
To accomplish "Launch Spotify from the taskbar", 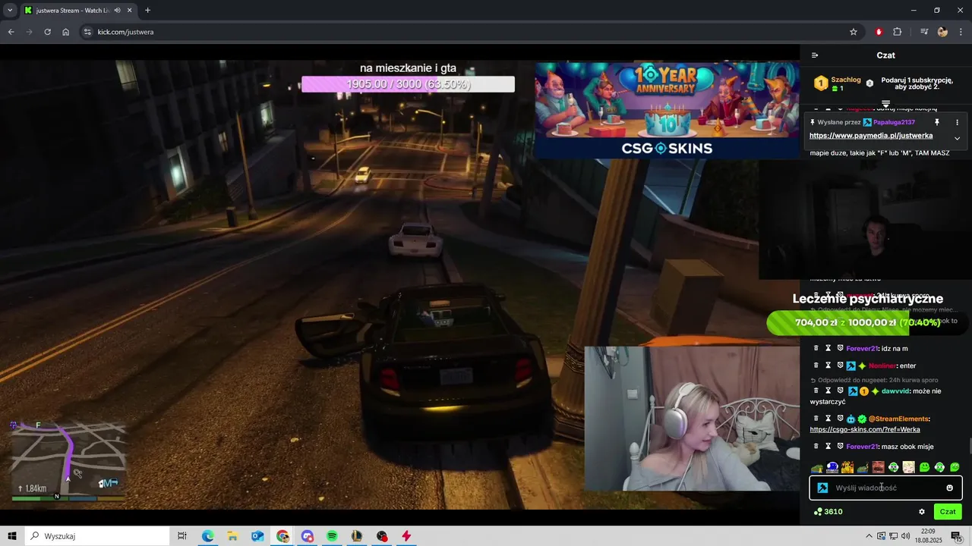I will (x=332, y=536).
